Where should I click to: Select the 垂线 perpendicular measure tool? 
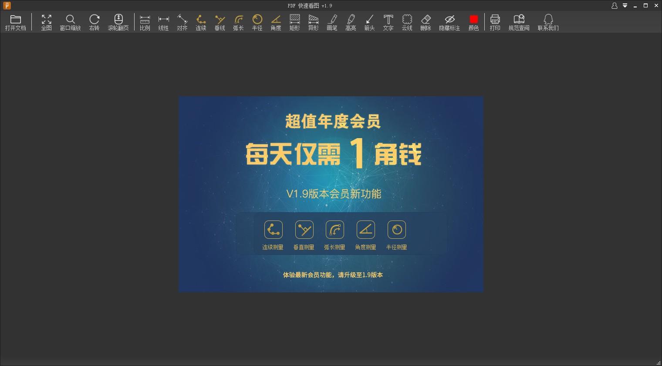pyautogui.click(x=220, y=23)
